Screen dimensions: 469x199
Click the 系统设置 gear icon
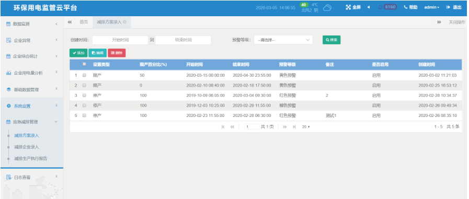[x=9, y=106]
